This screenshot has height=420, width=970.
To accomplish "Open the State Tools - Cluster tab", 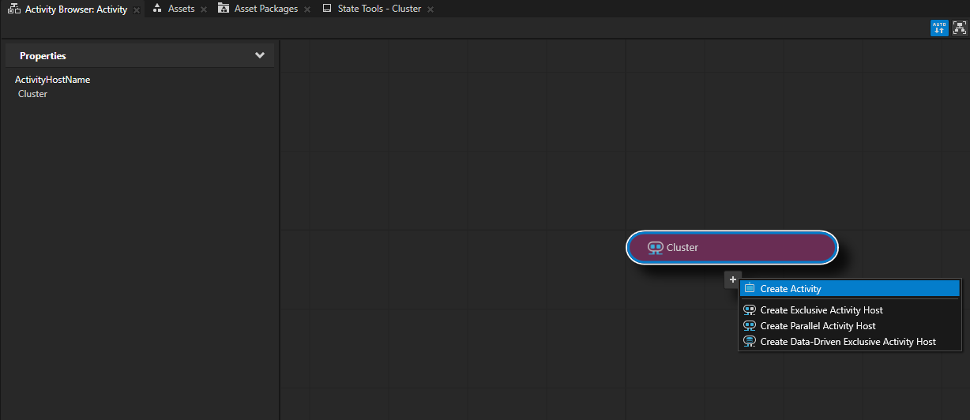I will [379, 9].
